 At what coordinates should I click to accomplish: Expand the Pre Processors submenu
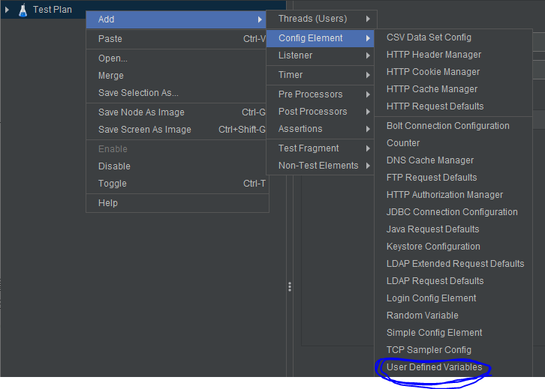click(x=320, y=94)
